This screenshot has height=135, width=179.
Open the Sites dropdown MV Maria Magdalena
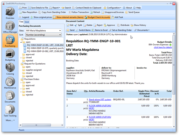(x=44, y=30)
